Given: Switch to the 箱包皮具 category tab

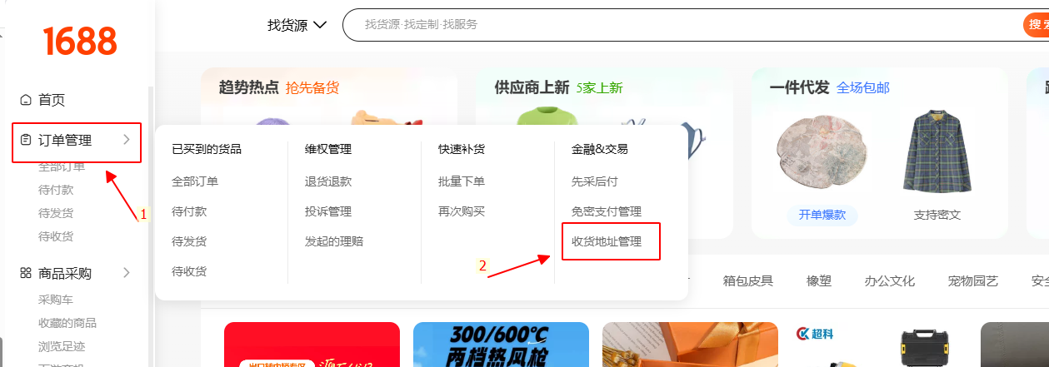Looking at the screenshot, I should (x=748, y=280).
